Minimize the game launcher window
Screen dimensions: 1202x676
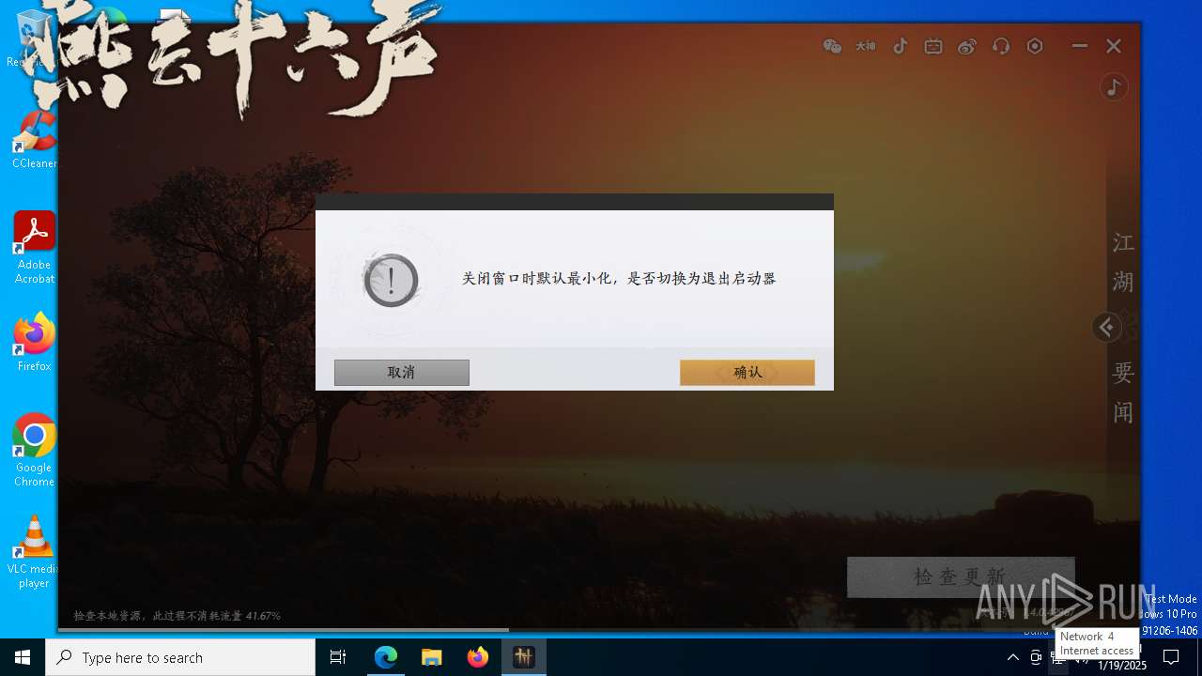(1080, 46)
